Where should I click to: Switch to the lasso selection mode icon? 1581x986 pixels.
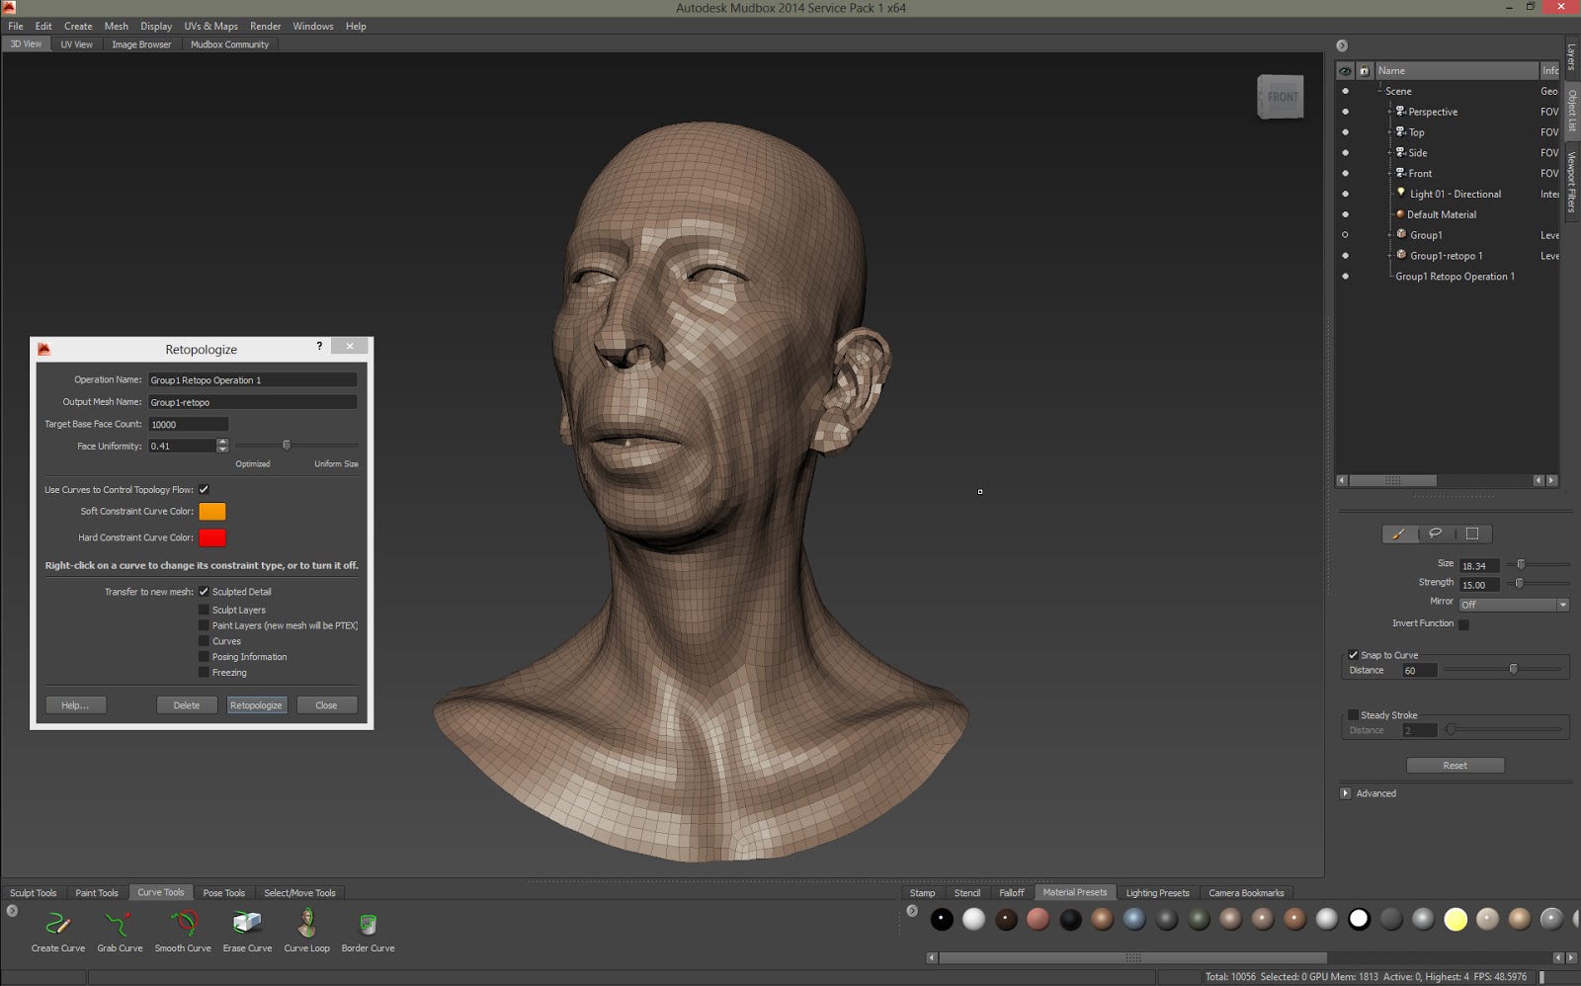pyautogui.click(x=1435, y=534)
